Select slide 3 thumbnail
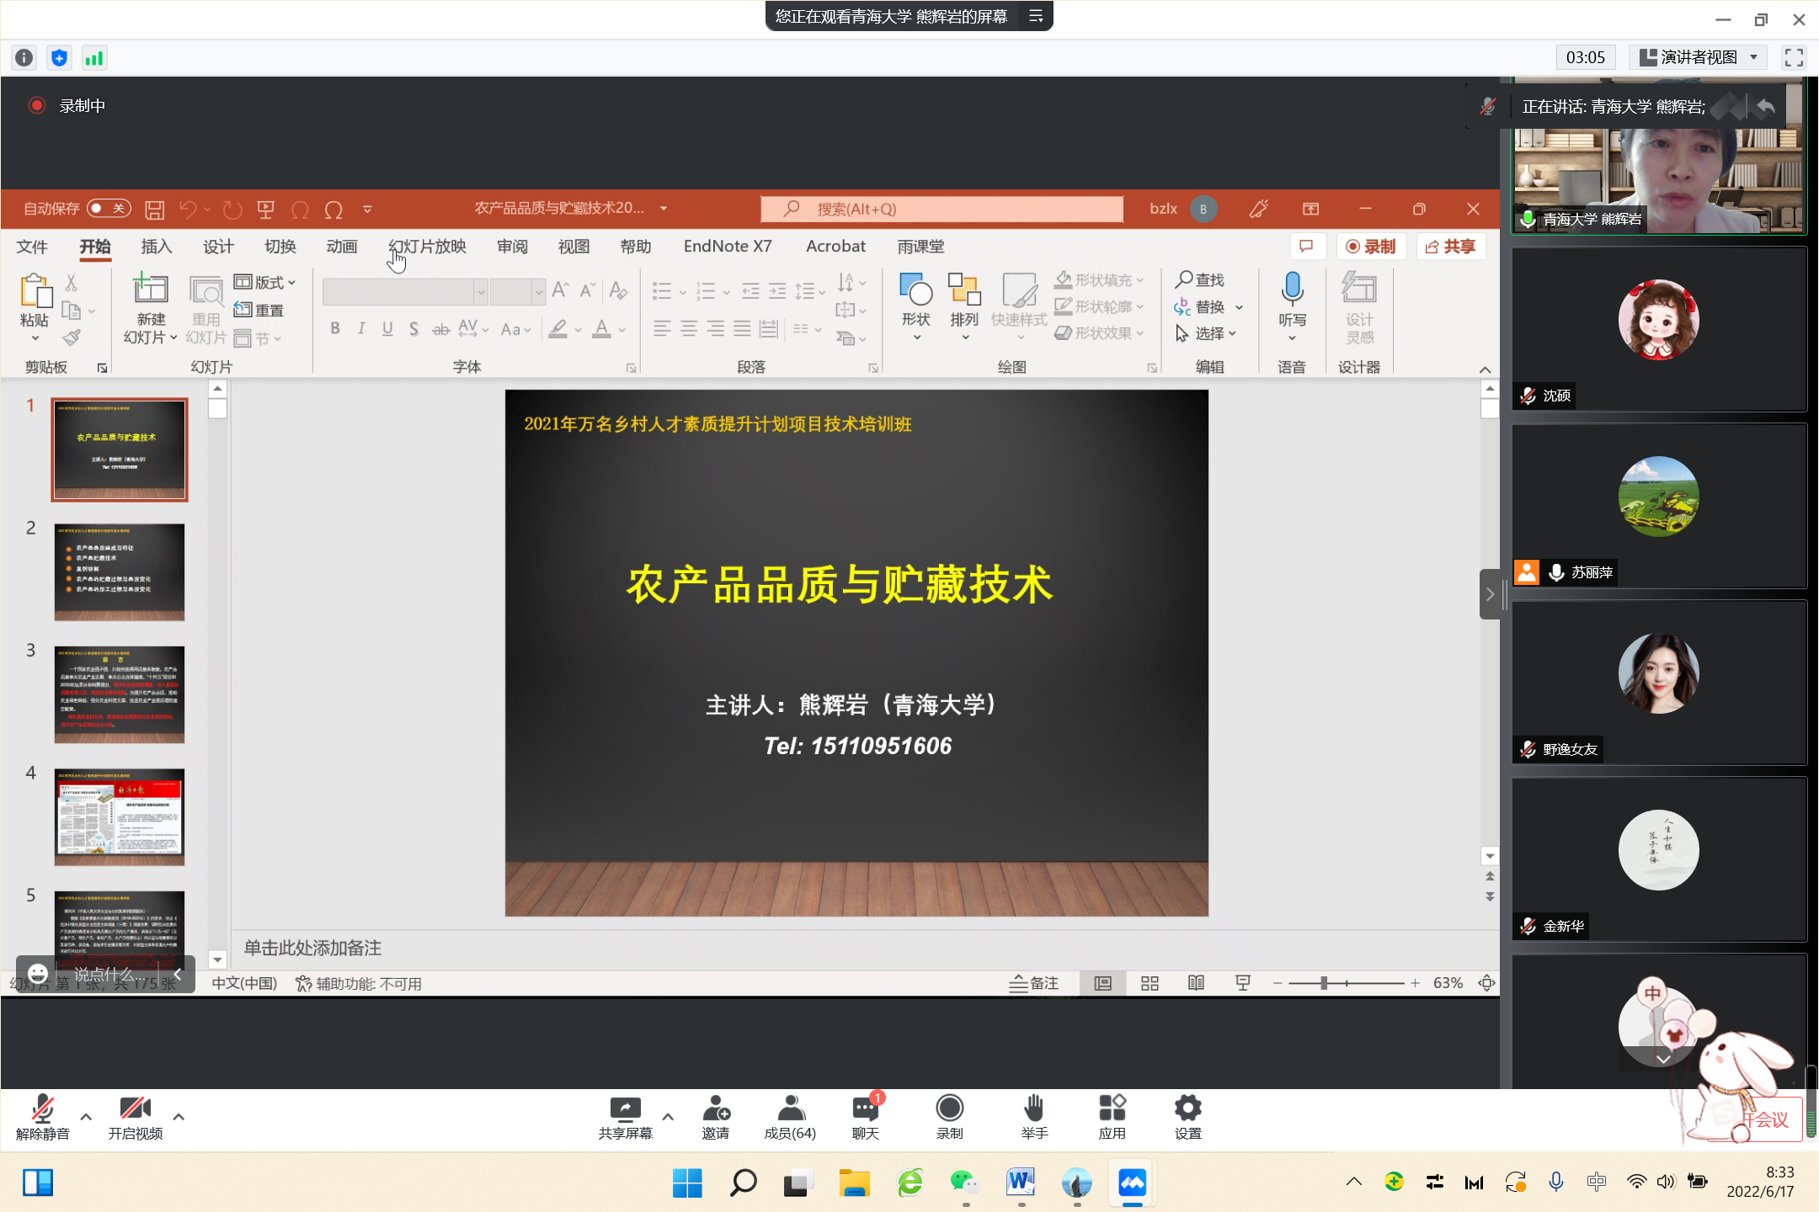The width and height of the screenshot is (1819, 1212). pyautogui.click(x=120, y=694)
